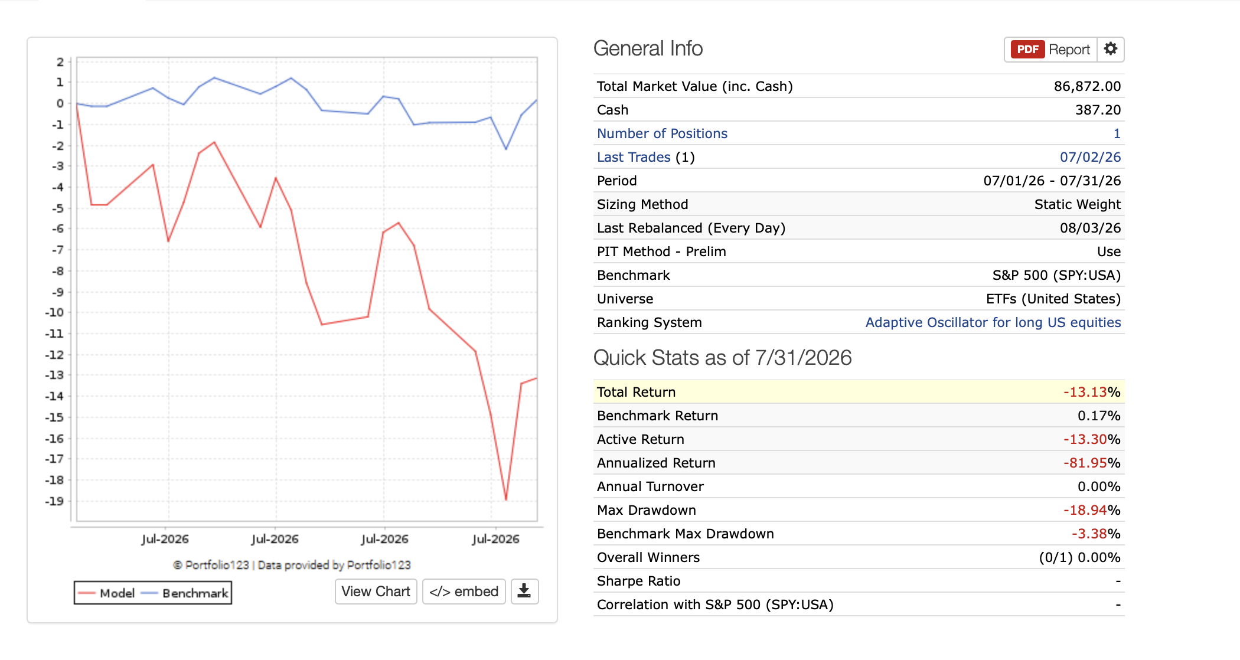The height and width of the screenshot is (660, 1240).
Task: Toggle the Benchmark series in the legend
Action: coord(195,593)
